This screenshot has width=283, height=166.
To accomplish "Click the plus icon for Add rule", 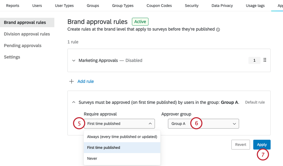I will point(71,81).
